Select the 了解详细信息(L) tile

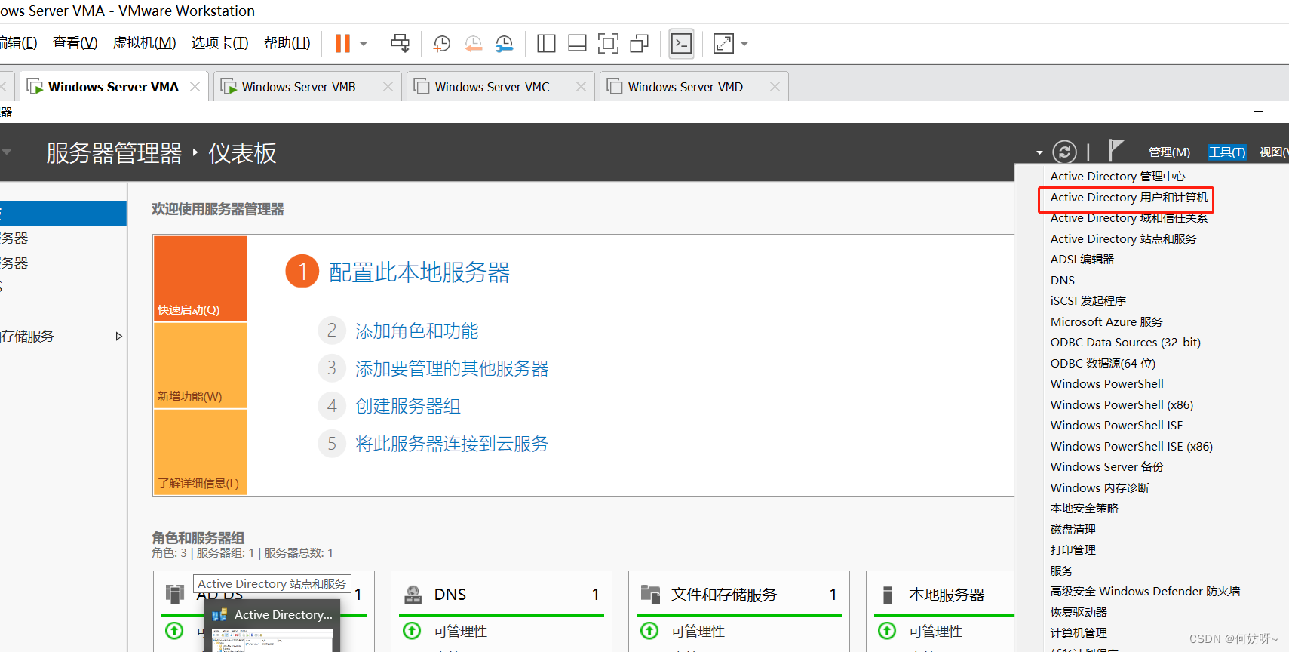[201, 452]
